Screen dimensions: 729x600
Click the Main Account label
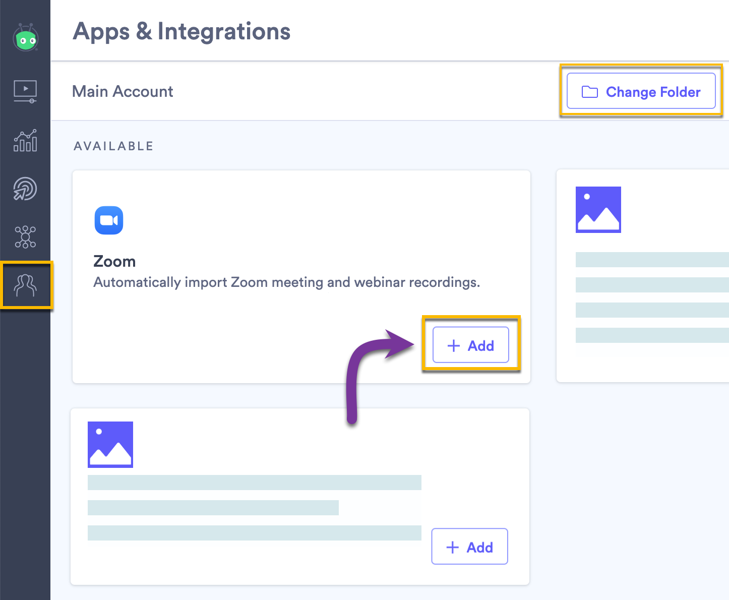(x=123, y=91)
